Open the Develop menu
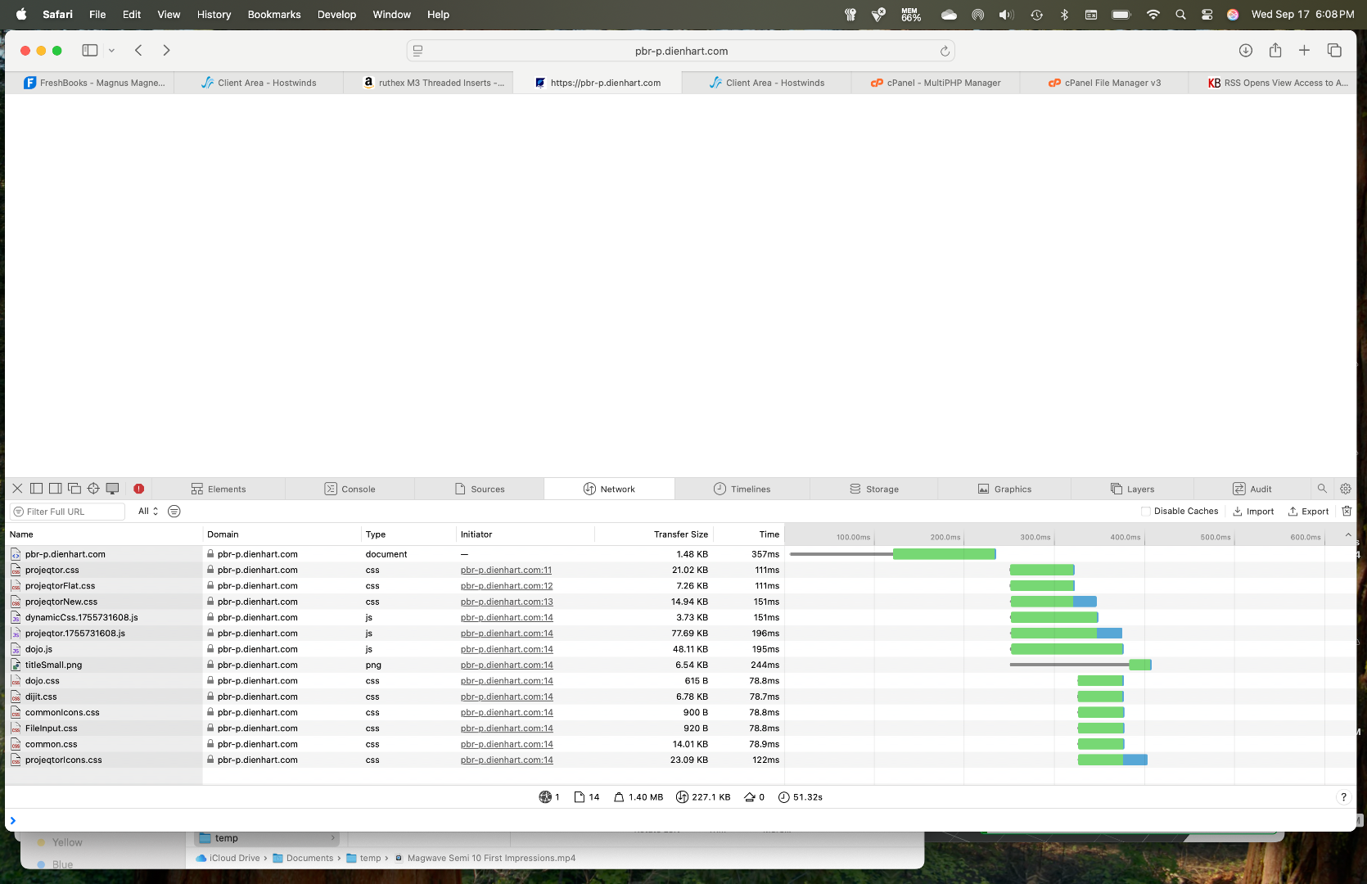Image resolution: width=1367 pixels, height=884 pixels. 336,15
